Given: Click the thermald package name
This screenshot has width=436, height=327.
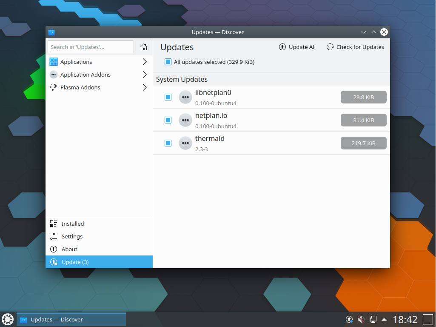Looking at the screenshot, I should pos(210,139).
